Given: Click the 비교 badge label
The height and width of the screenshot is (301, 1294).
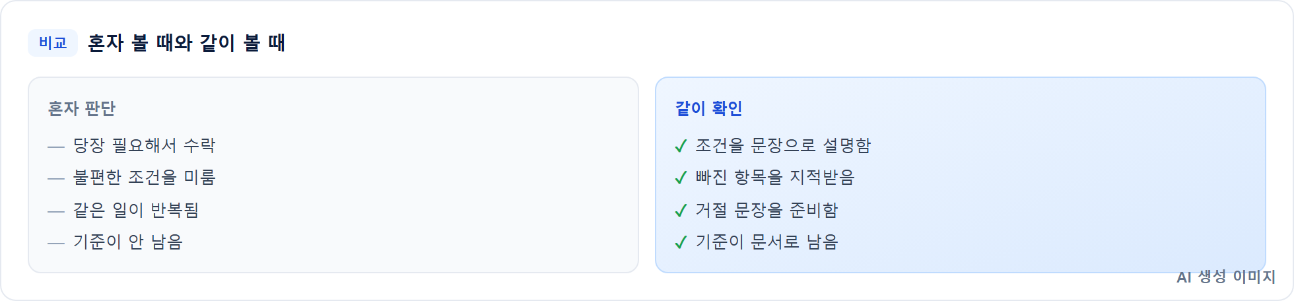Looking at the screenshot, I should point(53,43).
